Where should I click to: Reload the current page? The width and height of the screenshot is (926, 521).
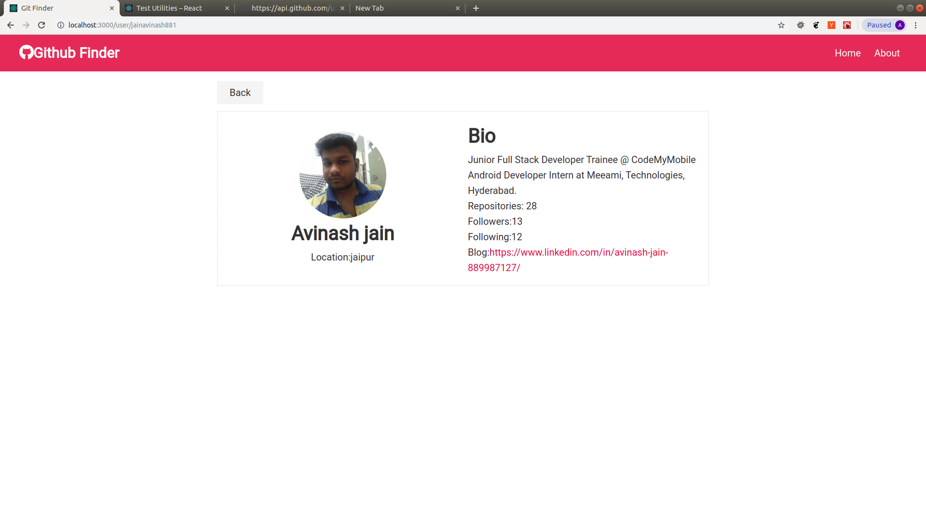(x=41, y=25)
